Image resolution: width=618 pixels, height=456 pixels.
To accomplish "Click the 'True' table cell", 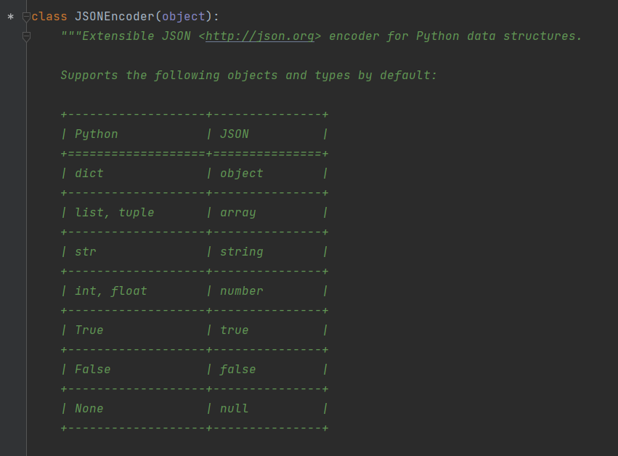I will [x=89, y=330].
